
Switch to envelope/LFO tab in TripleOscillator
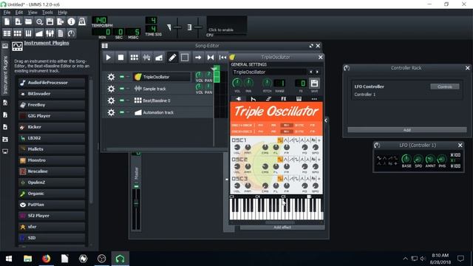pyautogui.click(x=253, y=98)
